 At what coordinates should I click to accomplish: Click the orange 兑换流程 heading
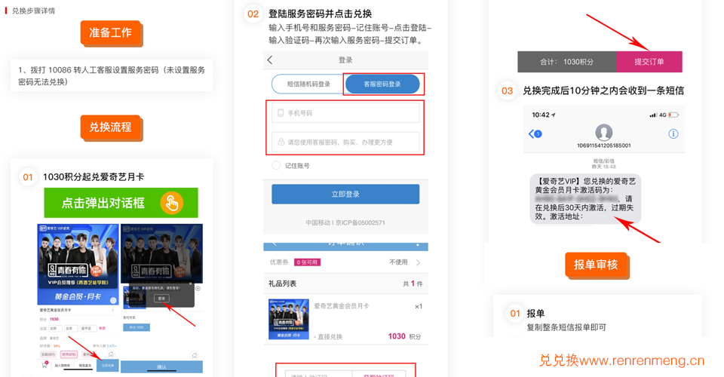110,127
